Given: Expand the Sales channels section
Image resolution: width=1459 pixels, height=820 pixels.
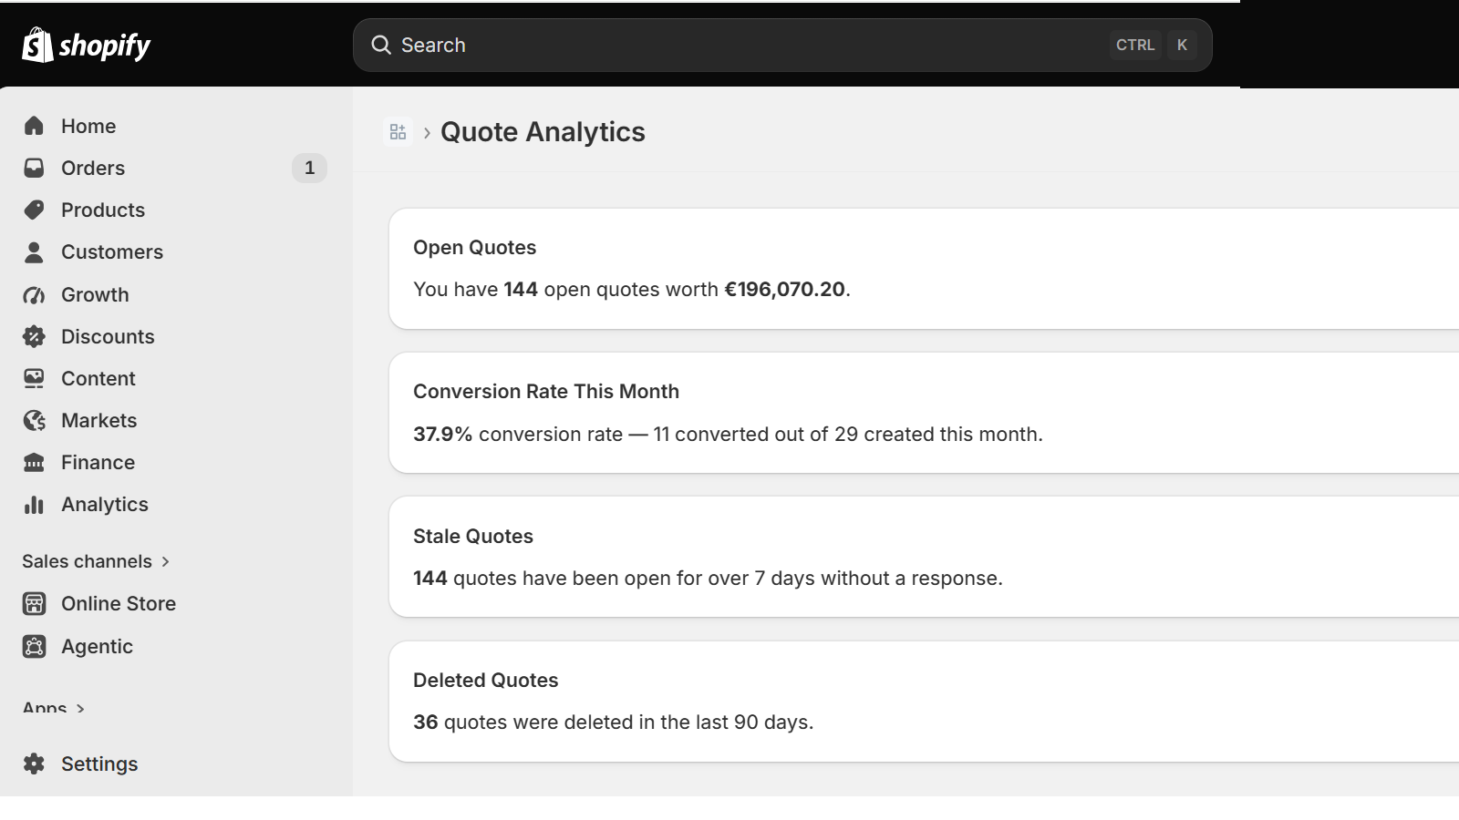Looking at the screenshot, I should 96,561.
